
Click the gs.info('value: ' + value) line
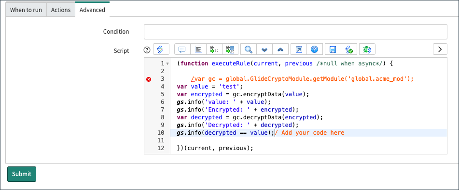coord(224,102)
